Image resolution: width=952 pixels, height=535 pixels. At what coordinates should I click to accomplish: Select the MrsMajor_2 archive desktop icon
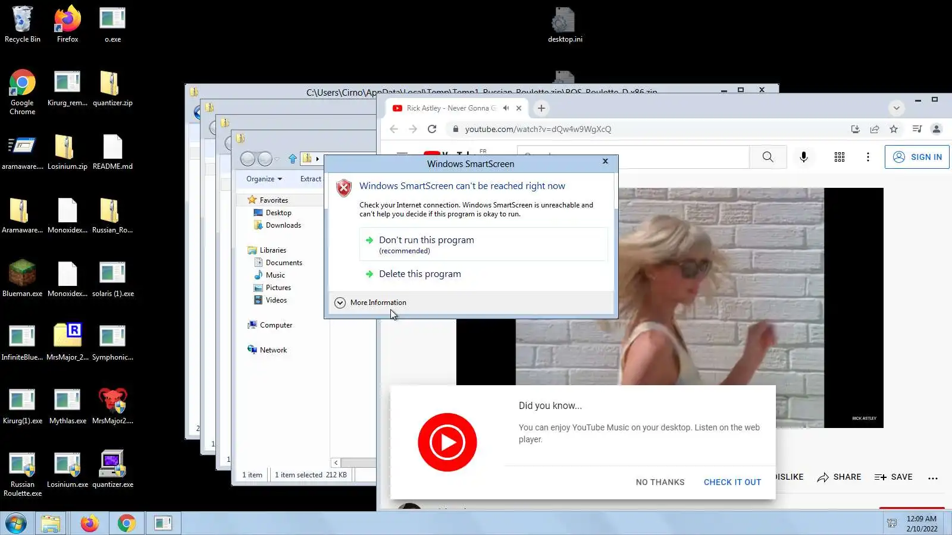click(67, 342)
